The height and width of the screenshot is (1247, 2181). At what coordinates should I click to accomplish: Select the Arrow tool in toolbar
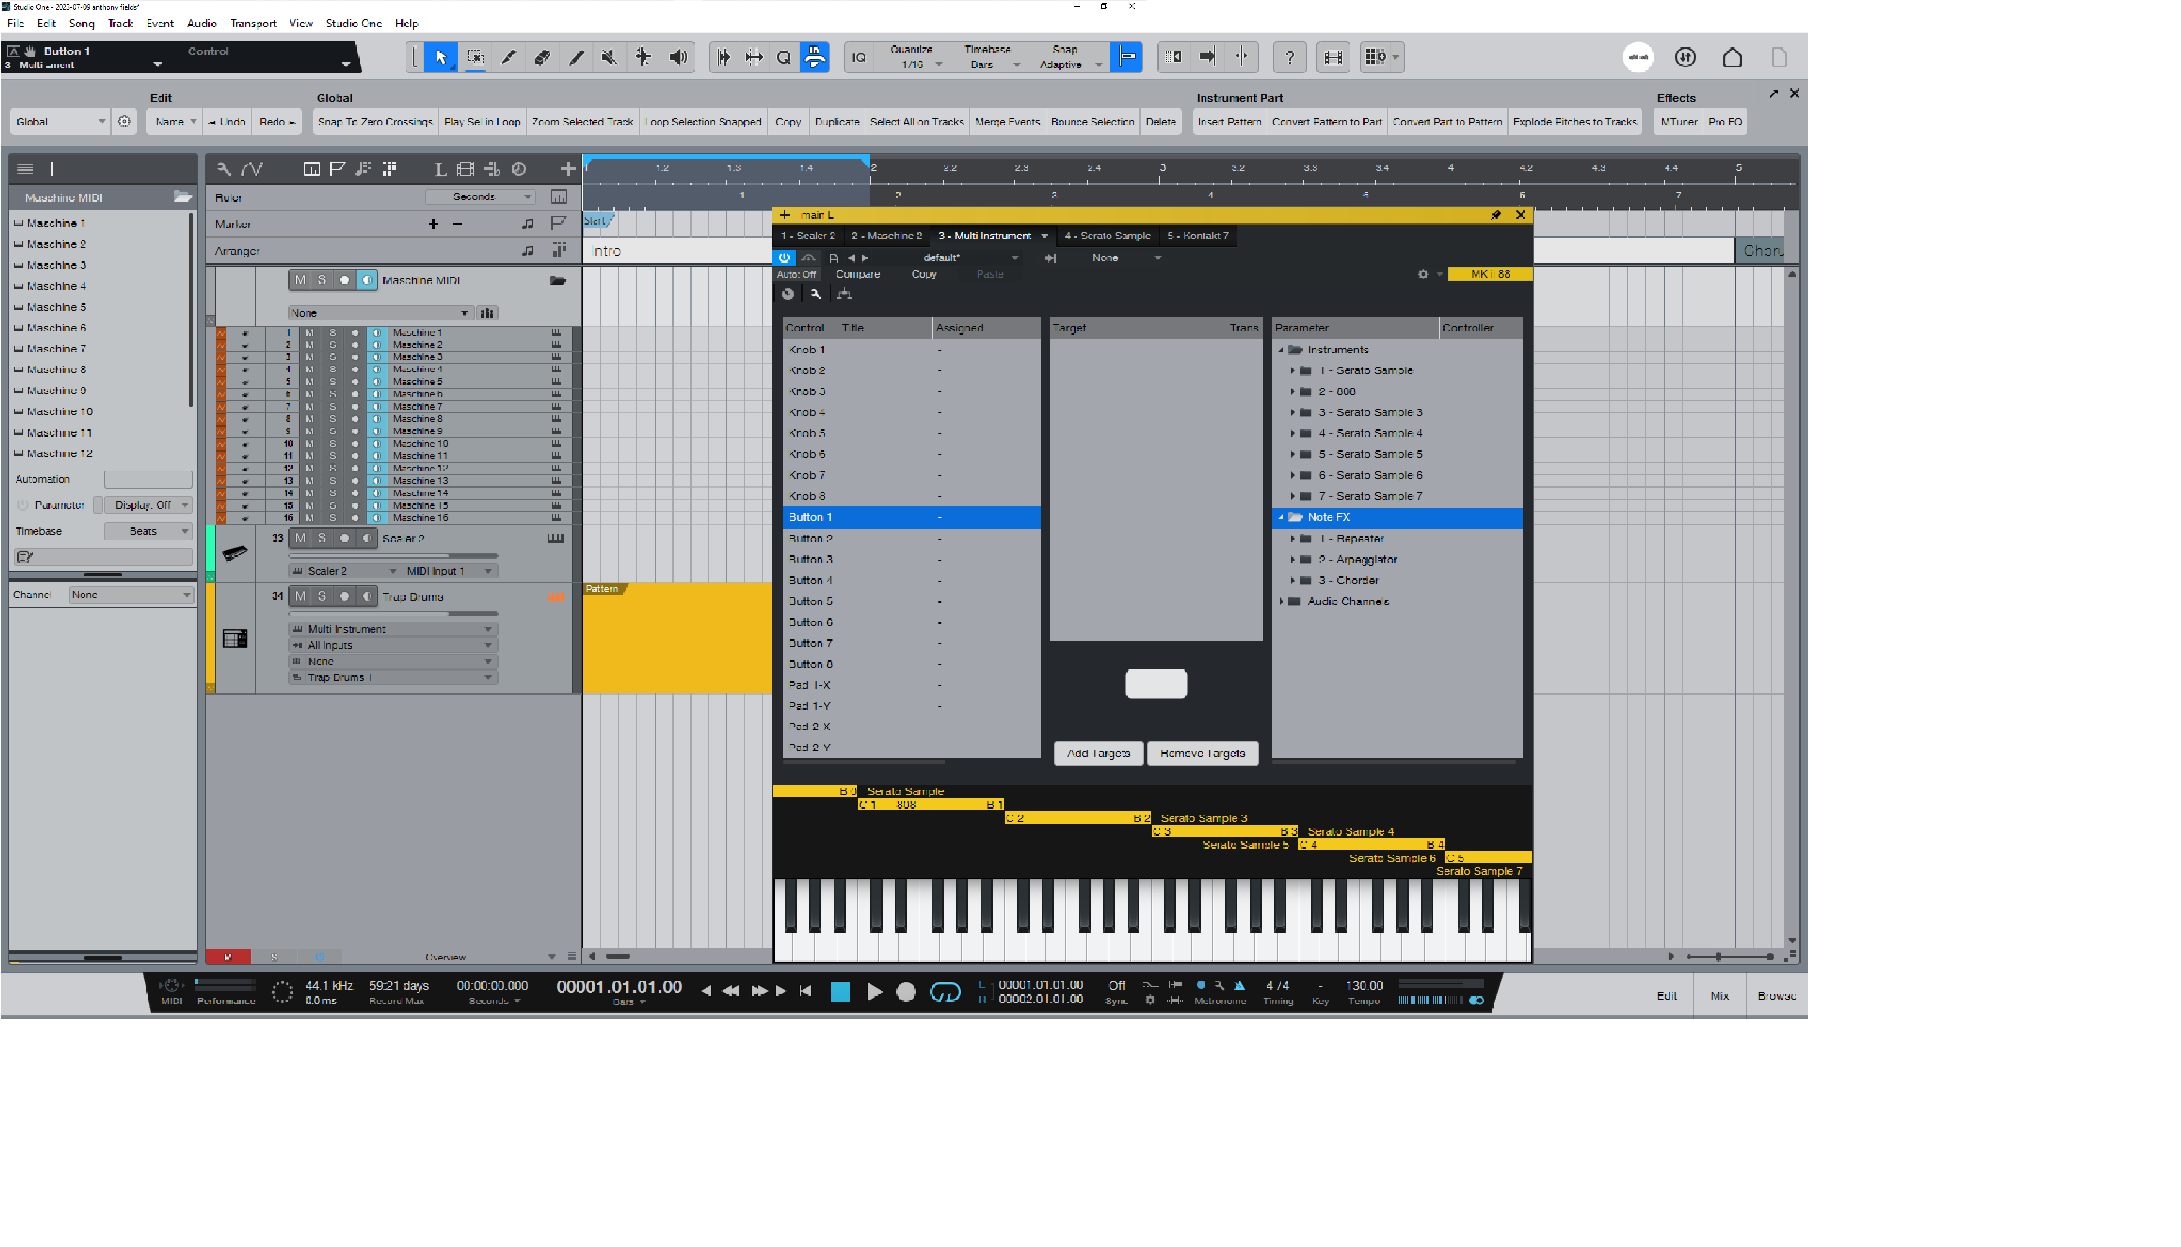441,57
